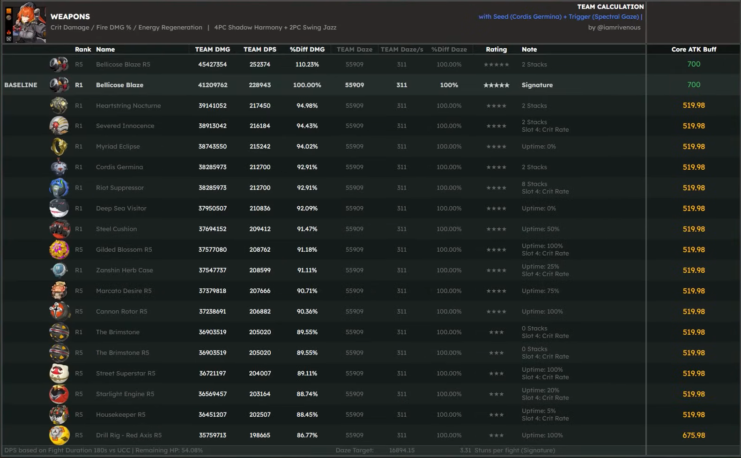Viewport: 741px width, 458px height.
Task: Click the "Steel Cushion" weapon name
Action: point(117,229)
